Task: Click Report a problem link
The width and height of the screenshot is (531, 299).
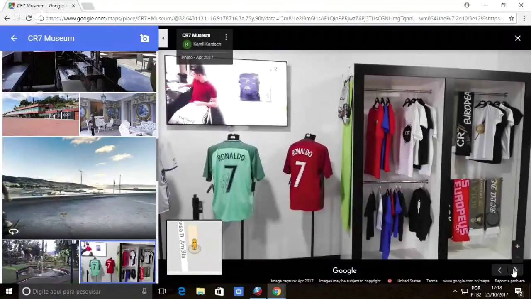Action: pos(509,281)
